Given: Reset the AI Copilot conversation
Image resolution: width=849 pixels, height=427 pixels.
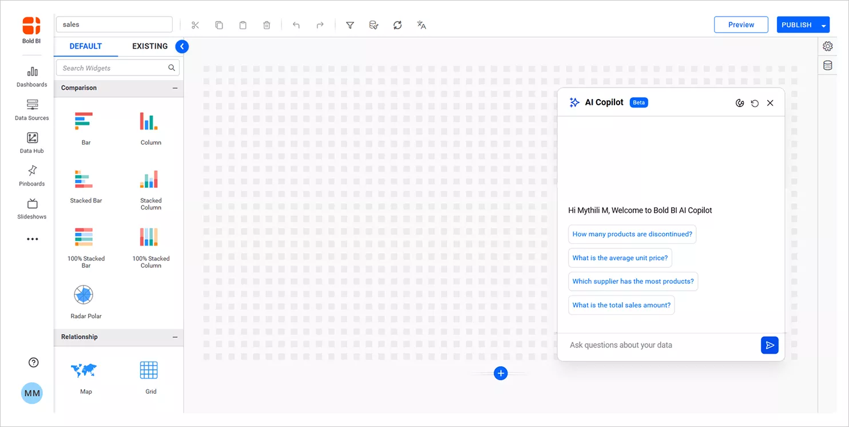Looking at the screenshot, I should tap(755, 103).
